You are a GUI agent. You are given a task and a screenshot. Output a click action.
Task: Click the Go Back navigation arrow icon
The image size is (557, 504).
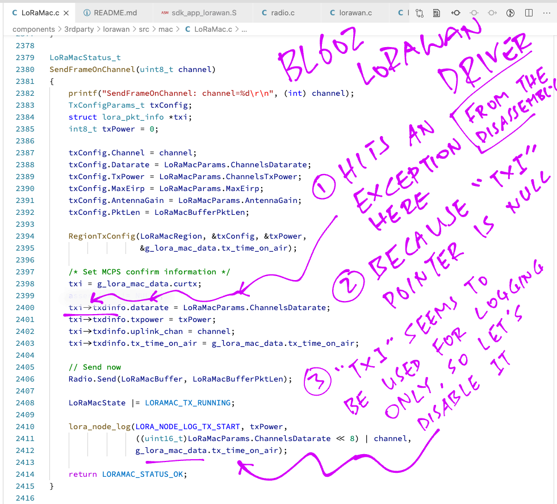click(x=455, y=12)
